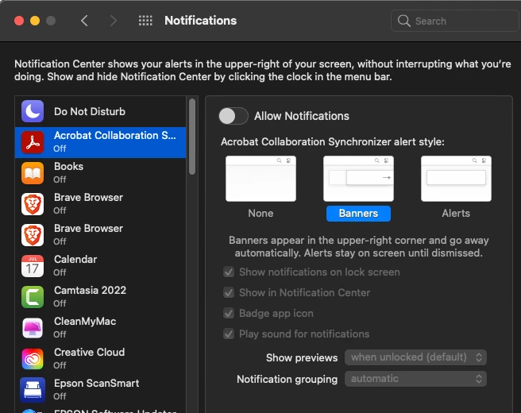Click the Camtasia 2022 app icon

[x=33, y=297]
